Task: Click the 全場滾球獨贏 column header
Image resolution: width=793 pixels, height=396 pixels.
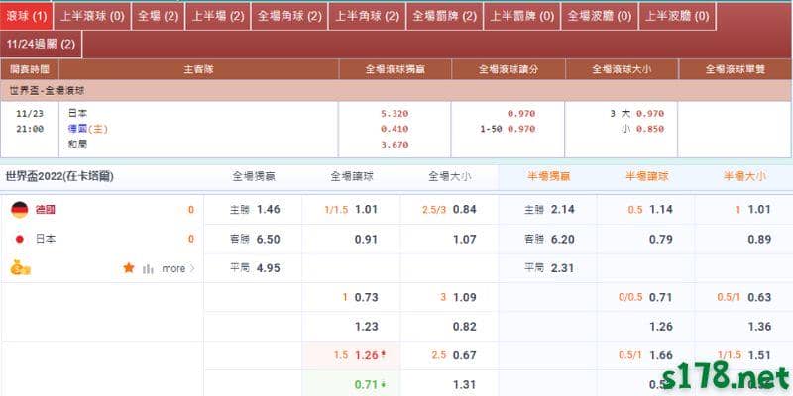Action: pyautogui.click(x=395, y=69)
